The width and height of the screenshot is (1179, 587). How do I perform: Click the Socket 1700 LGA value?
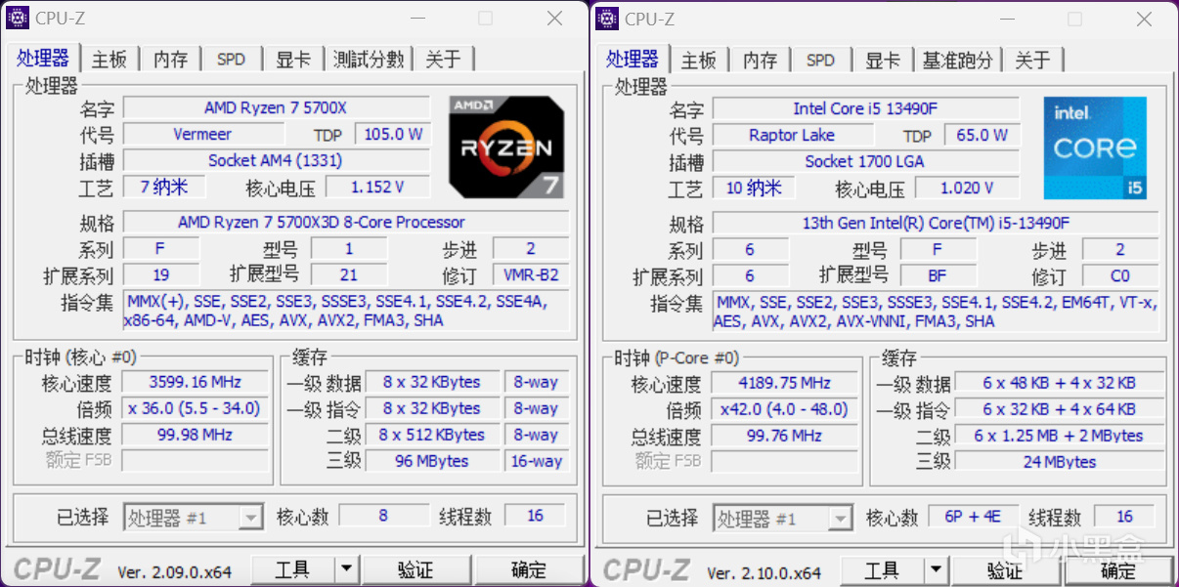coord(866,161)
